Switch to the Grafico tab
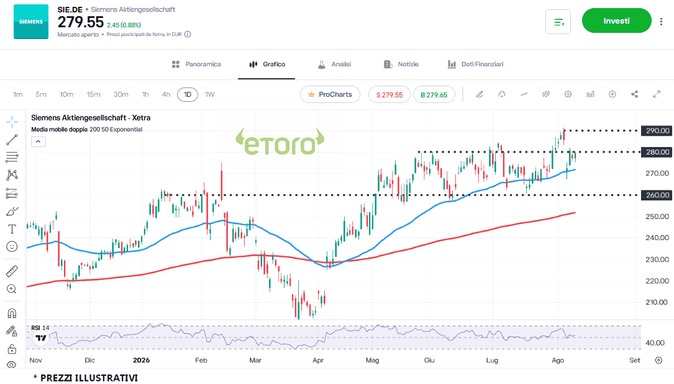The height and width of the screenshot is (384, 674). click(267, 65)
